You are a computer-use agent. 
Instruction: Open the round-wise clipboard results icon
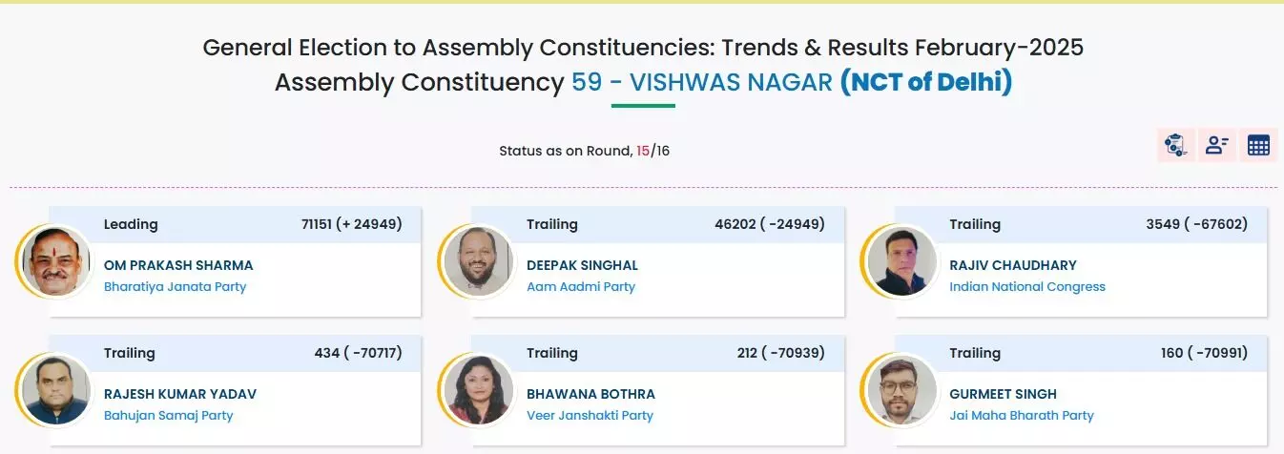pos(1175,145)
